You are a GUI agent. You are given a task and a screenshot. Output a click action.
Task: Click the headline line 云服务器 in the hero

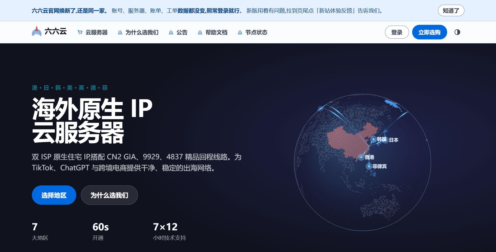[x=78, y=133]
